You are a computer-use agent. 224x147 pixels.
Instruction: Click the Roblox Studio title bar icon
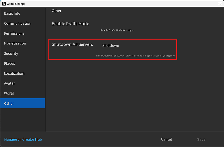(4, 4)
